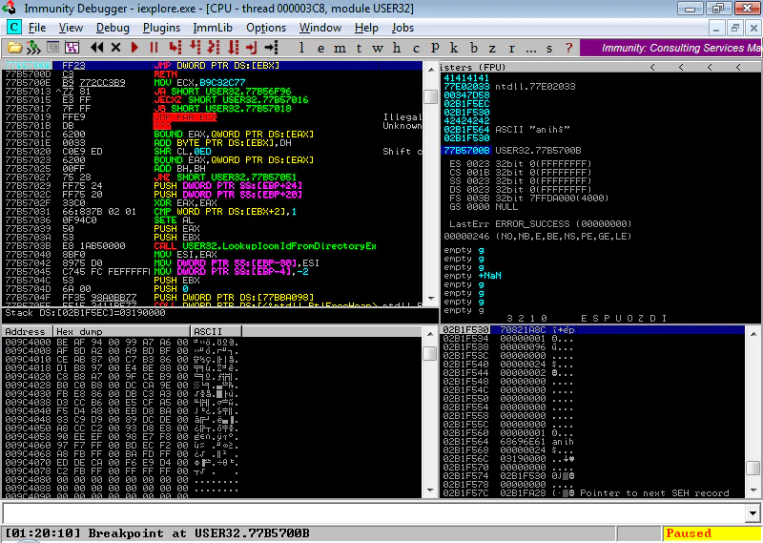Click the Open file folder icon

(14, 48)
